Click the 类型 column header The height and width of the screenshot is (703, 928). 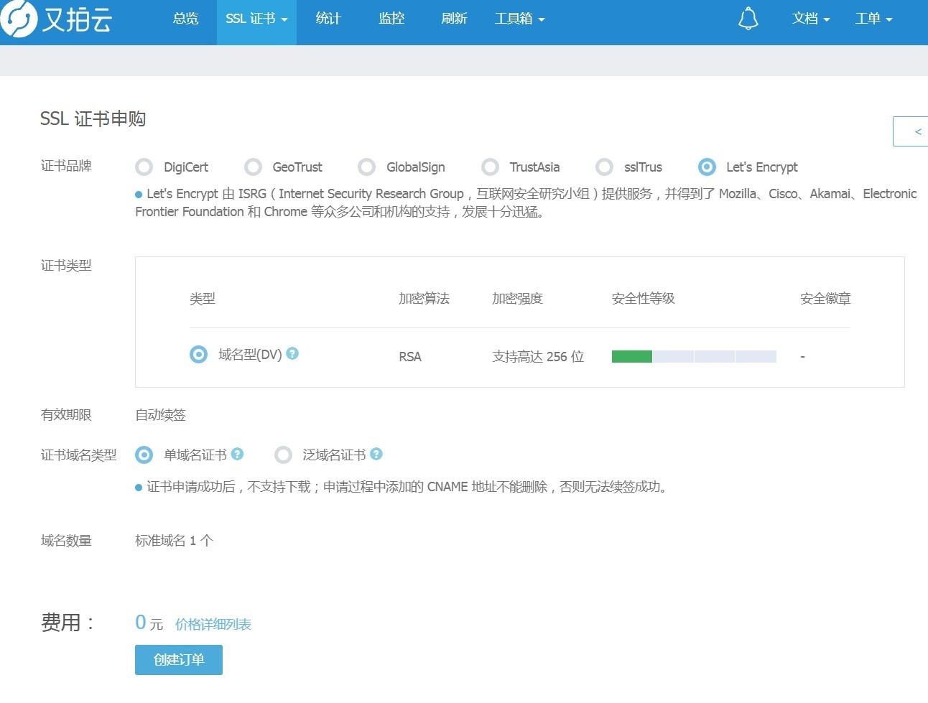pyautogui.click(x=203, y=299)
